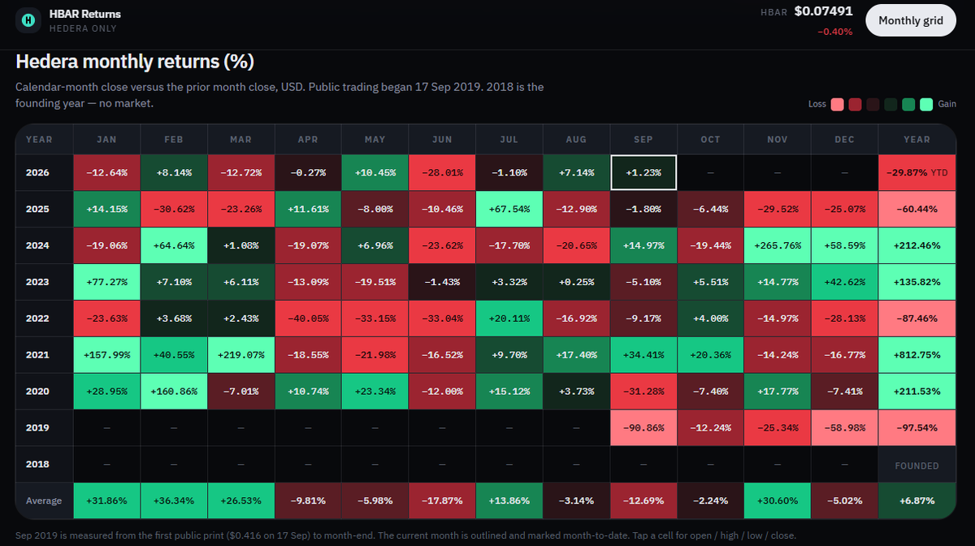This screenshot has height=546, width=975.
Task: Click the brightest green Gain legend swatch
Action: (926, 104)
